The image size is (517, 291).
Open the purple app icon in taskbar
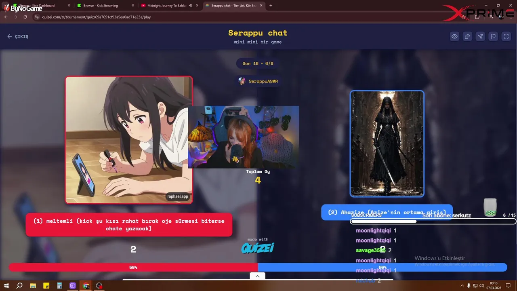[73, 286]
